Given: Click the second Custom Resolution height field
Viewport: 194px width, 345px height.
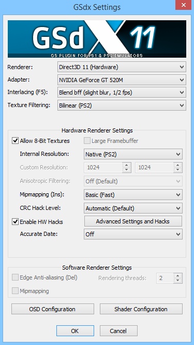Looking at the screenshot, I should [x=154, y=167].
